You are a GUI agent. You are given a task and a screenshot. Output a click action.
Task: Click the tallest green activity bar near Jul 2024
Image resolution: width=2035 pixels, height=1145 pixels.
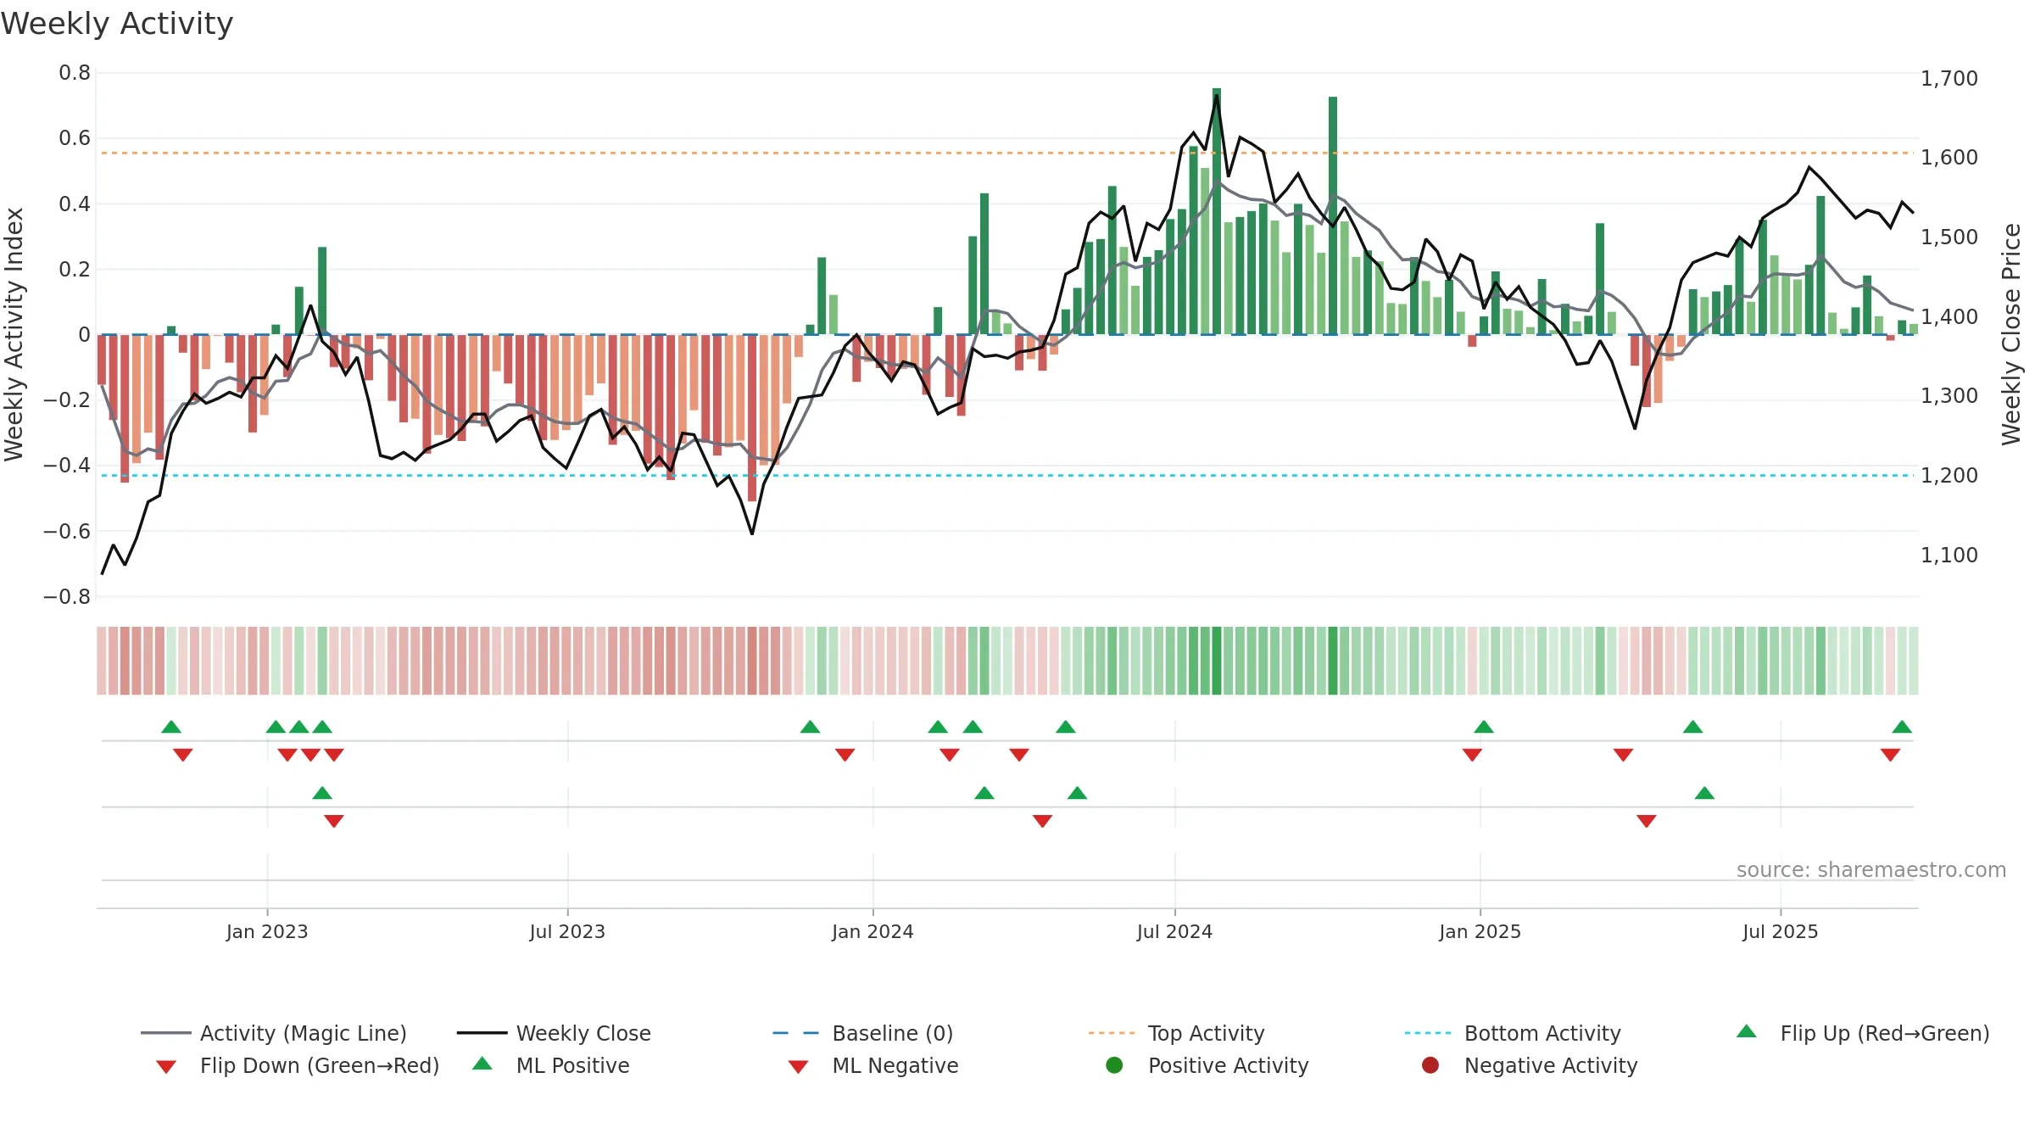pyautogui.click(x=1217, y=211)
